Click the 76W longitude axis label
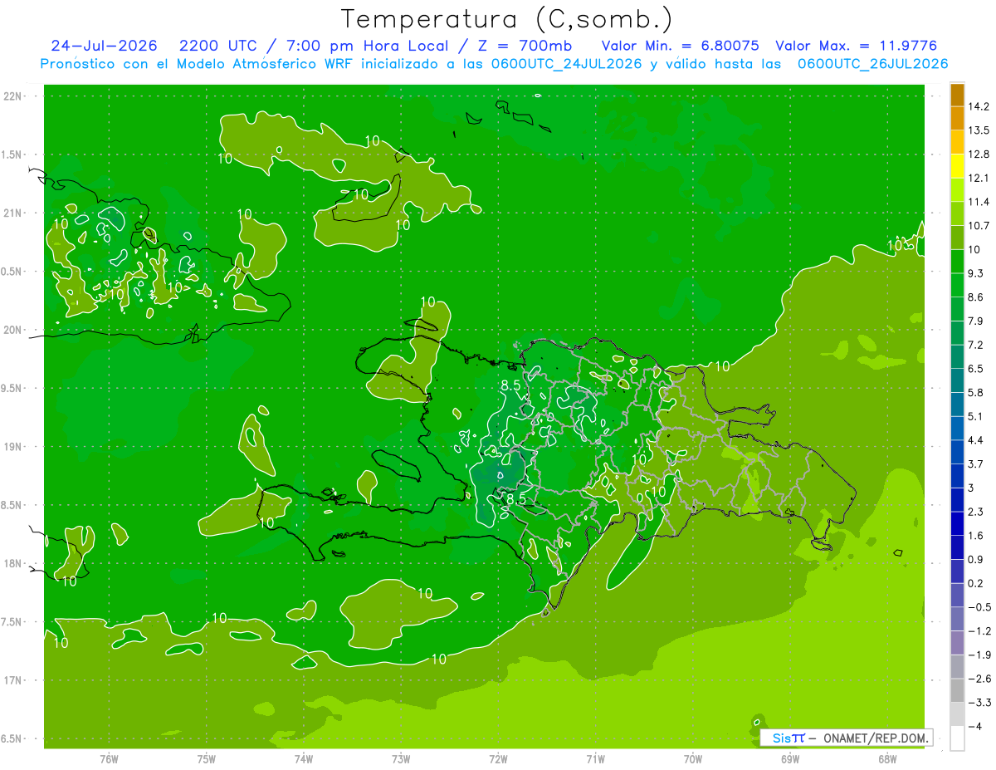 pyautogui.click(x=109, y=758)
